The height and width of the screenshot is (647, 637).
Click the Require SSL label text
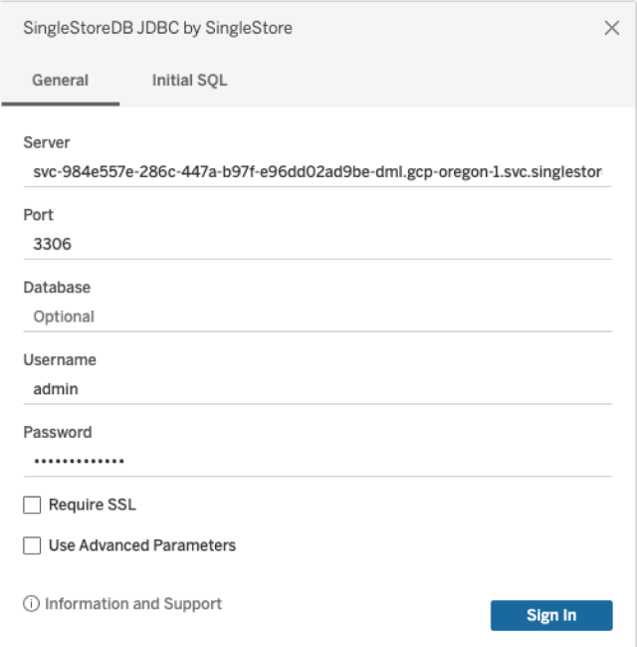tap(93, 505)
